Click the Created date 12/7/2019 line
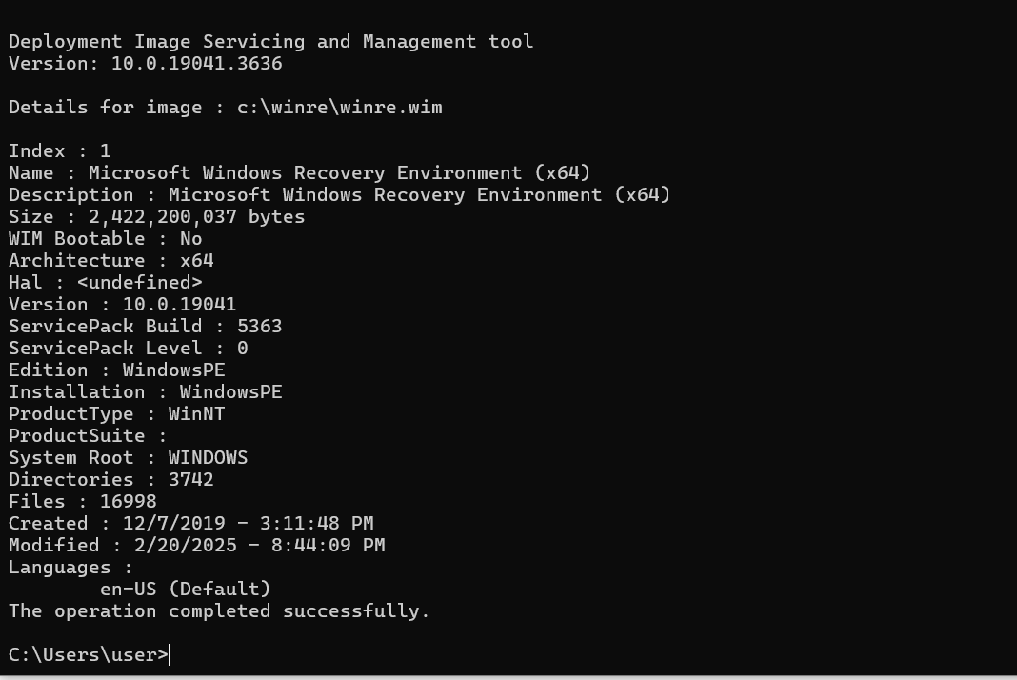Image resolution: width=1017 pixels, height=680 pixels. coord(190,524)
